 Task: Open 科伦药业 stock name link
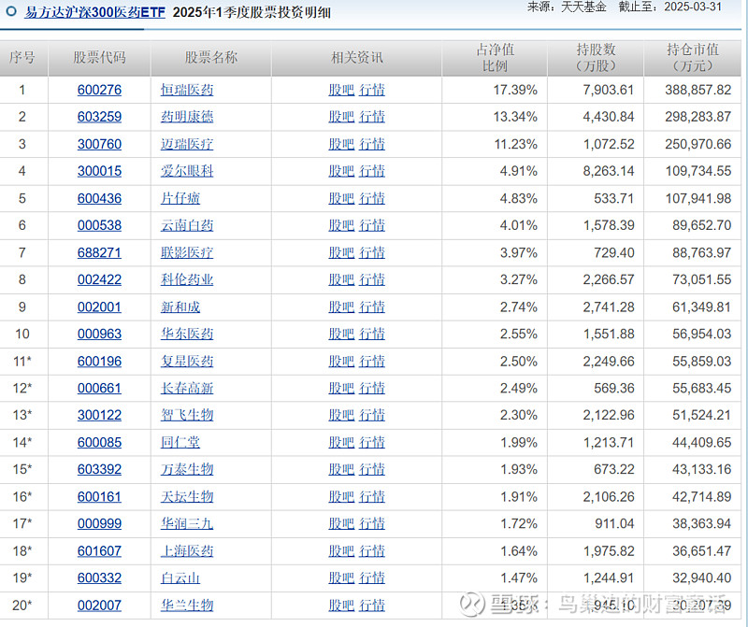(x=187, y=280)
